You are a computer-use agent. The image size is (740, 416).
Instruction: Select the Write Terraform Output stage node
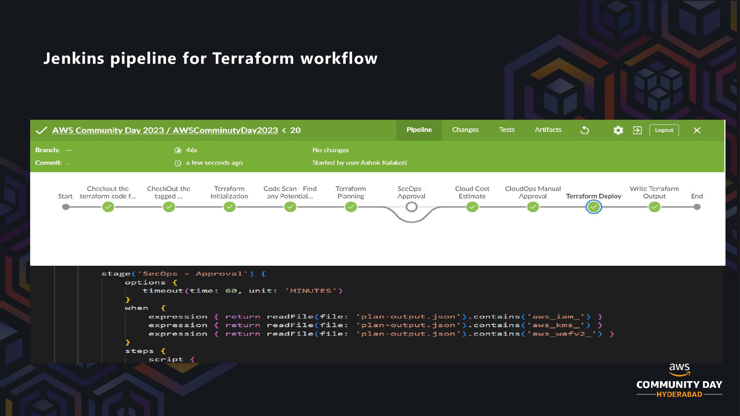[x=654, y=207]
